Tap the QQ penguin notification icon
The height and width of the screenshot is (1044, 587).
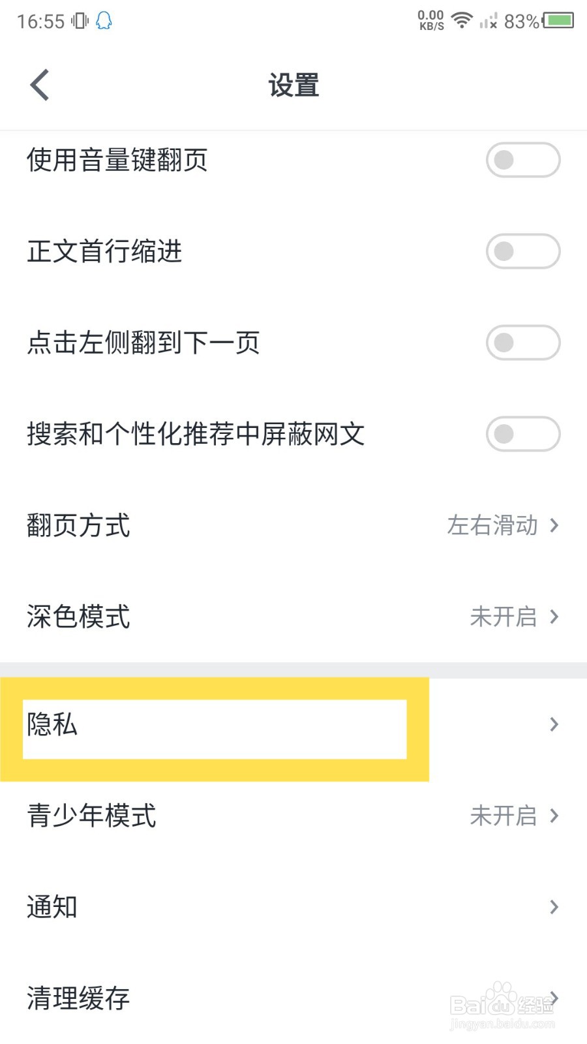(x=104, y=21)
